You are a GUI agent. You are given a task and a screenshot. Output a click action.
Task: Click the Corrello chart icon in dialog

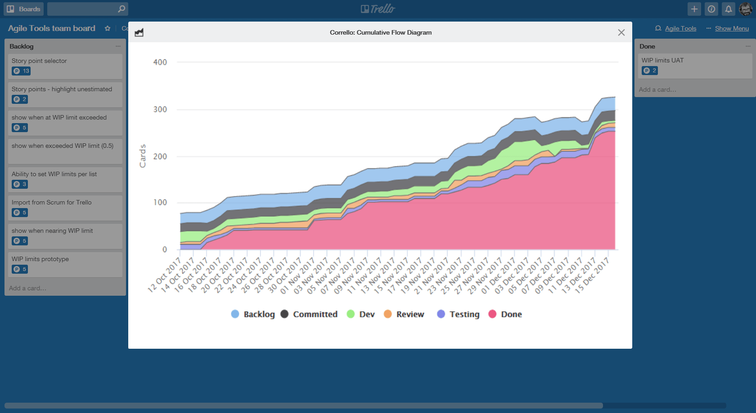pyautogui.click(x=139, y=32)
